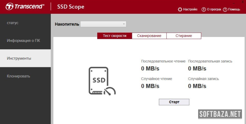Image resolution: width=246 pixels, height=124 pixels.
Task: Click the Help question mark icon
Action: tap(225, 9)
